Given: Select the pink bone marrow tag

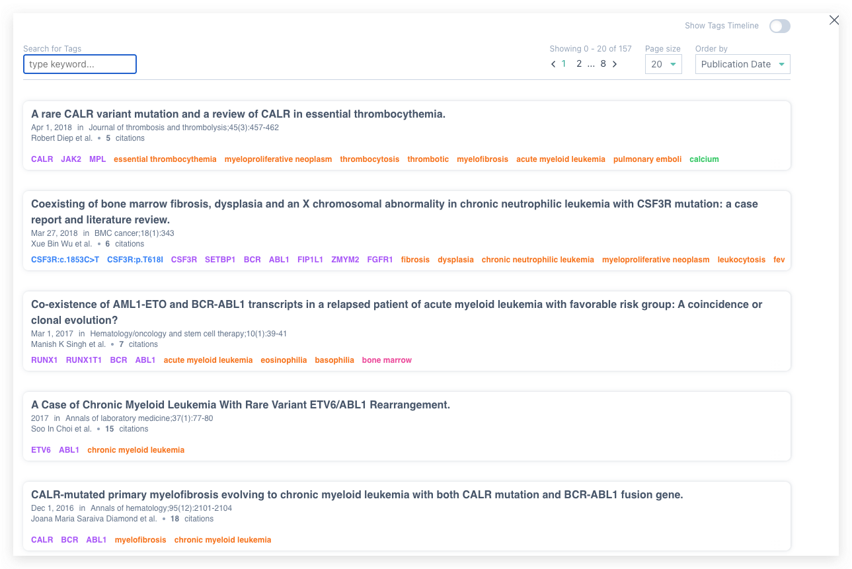Looking at the screenshot, I should (x=387, y=360).
